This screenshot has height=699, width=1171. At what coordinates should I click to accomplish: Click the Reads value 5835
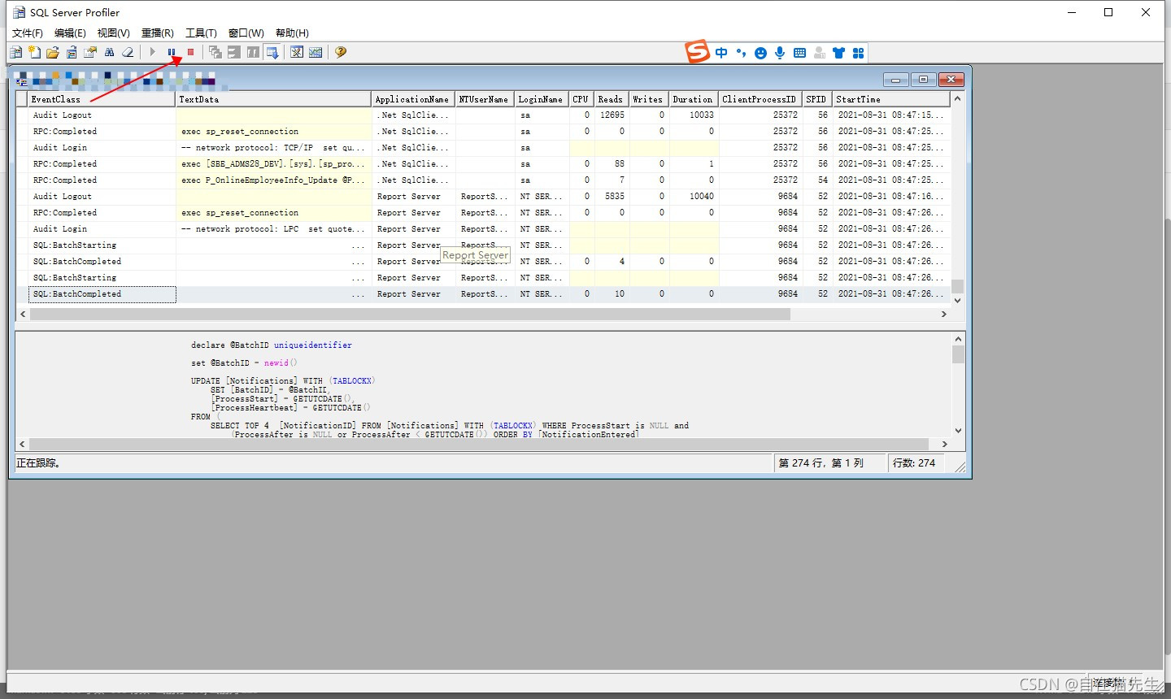click(615, 197)
